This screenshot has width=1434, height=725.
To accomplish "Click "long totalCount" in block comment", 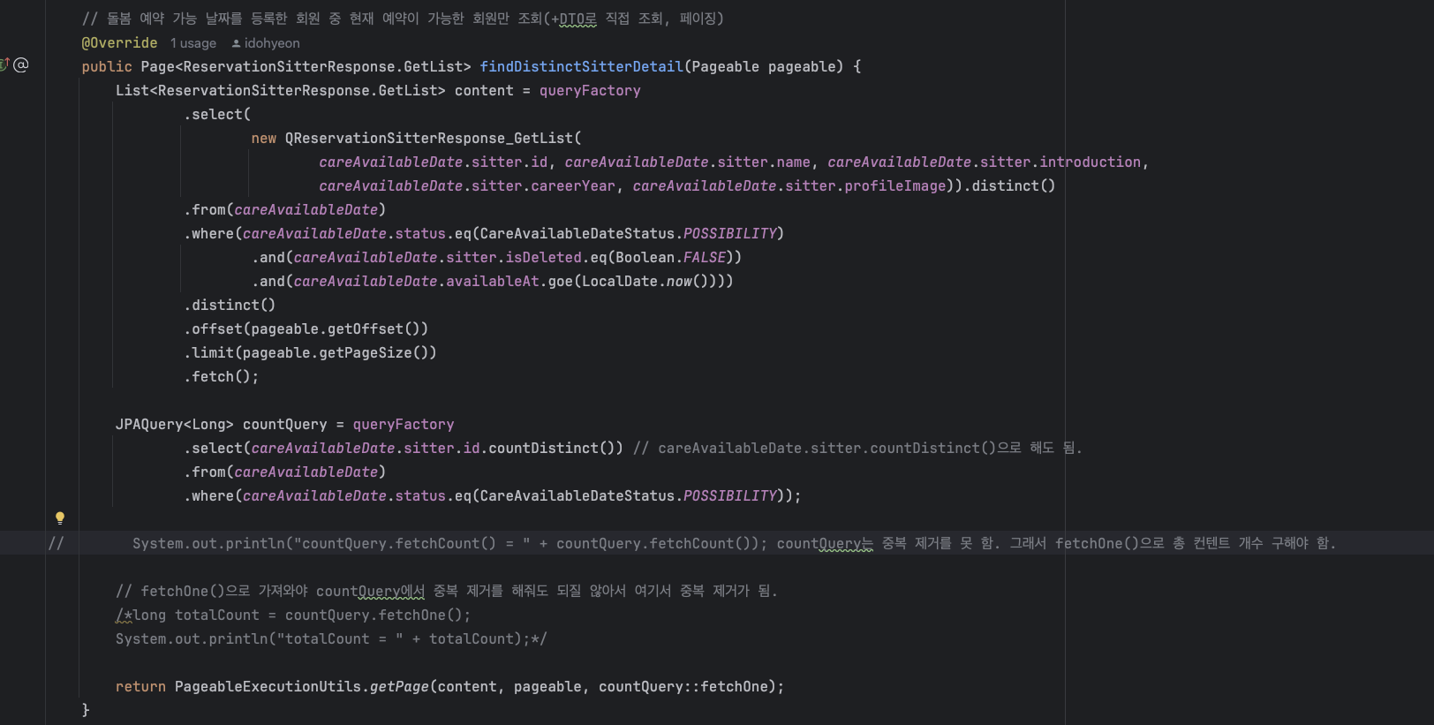I will (x=196, y=615).
